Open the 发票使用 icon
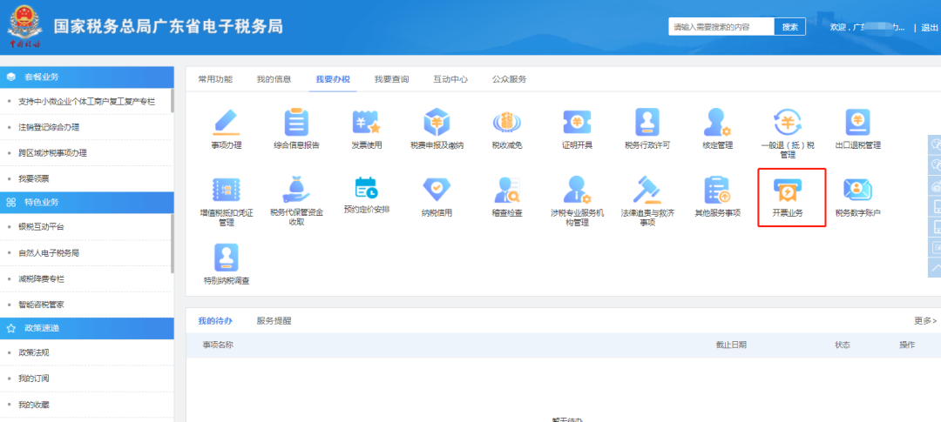941x422 pixels. coord(367,123)
